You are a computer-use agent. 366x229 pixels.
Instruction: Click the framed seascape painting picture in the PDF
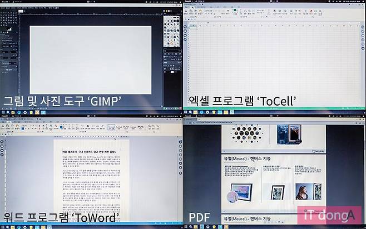(240, 193)
